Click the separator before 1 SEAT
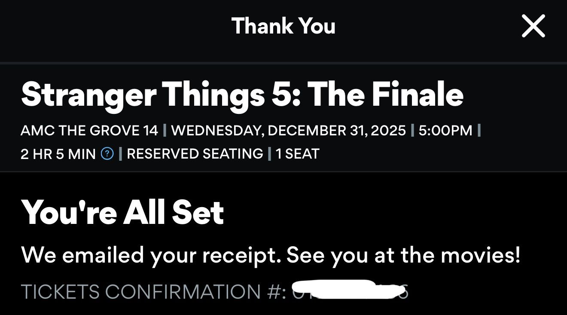 (x=270, y=153)
